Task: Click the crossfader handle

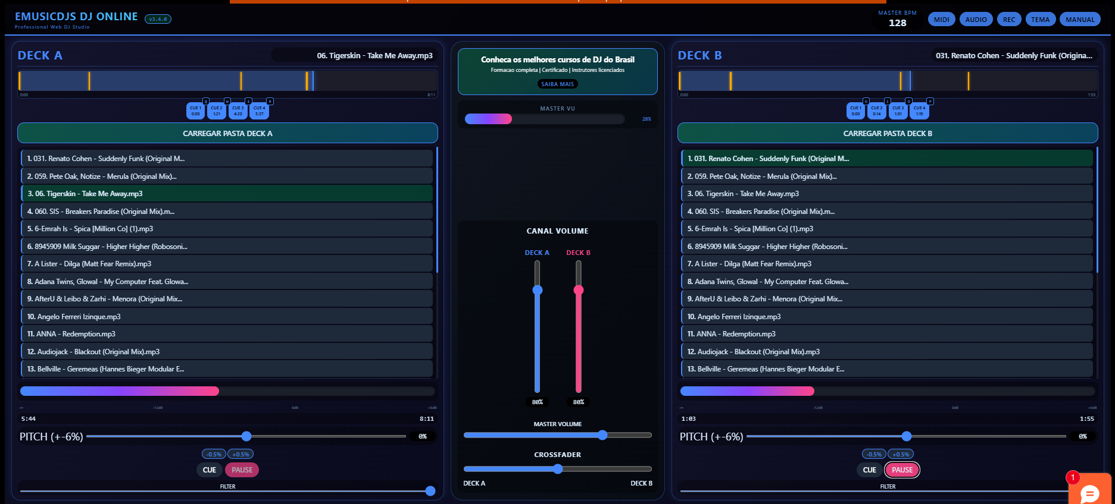Action: [558, 469]
